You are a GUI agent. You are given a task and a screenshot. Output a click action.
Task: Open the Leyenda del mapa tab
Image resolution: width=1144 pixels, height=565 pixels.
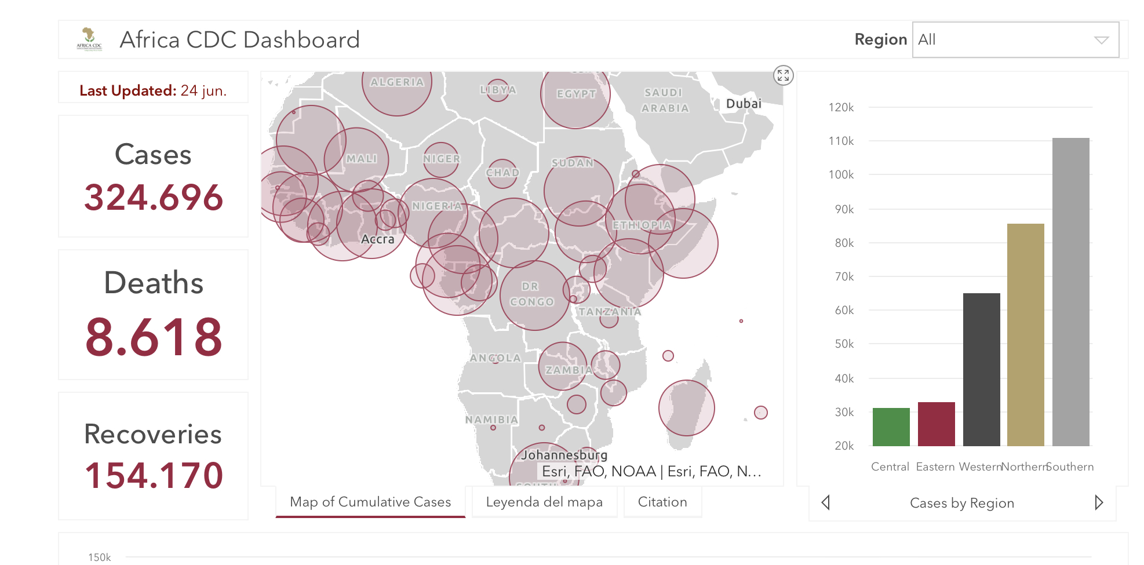tap(544, 502)
